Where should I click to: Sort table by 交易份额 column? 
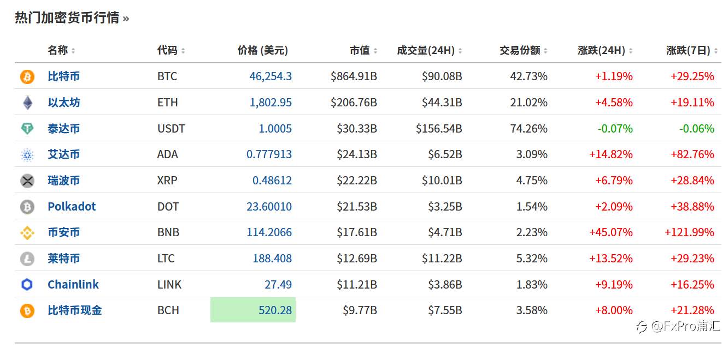point(524,50)
